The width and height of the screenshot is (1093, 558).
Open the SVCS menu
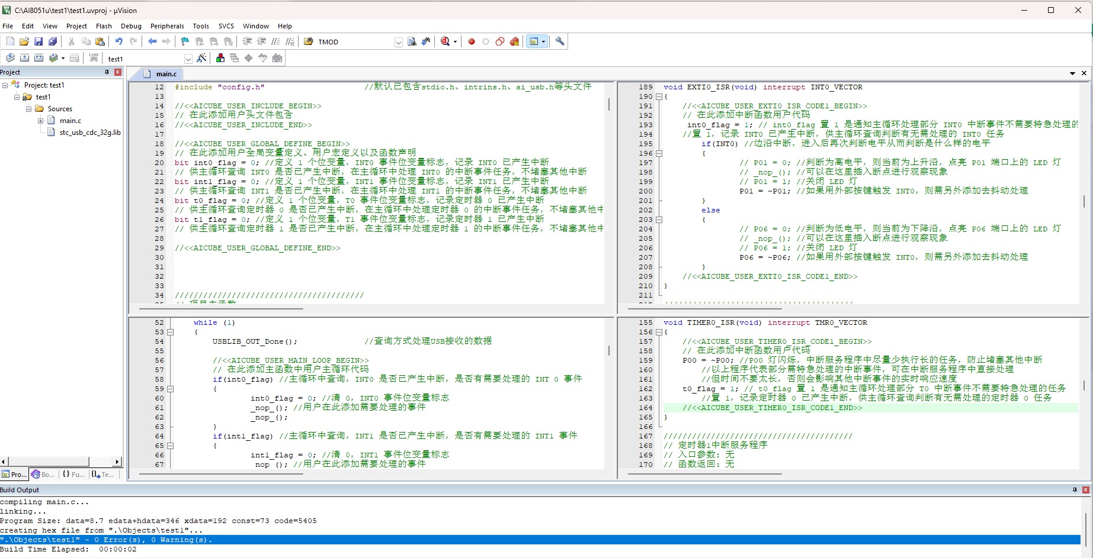click(x=226, y=26)
